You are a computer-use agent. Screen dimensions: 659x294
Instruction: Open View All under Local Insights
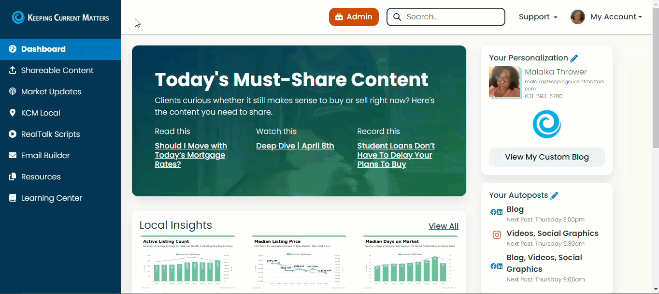coord(443,226)
